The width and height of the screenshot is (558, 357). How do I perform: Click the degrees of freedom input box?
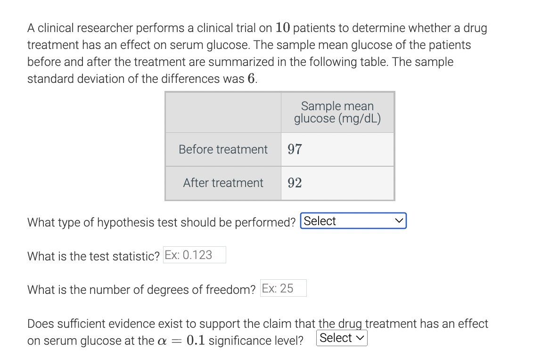(283, 288)
